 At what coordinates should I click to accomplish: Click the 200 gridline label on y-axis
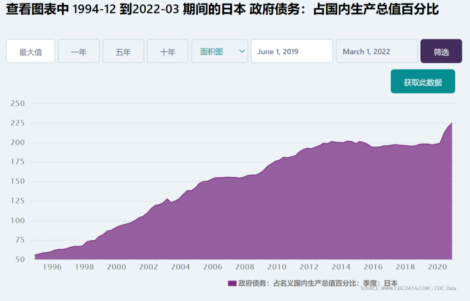pyautogui.click(x=17, y=142)
